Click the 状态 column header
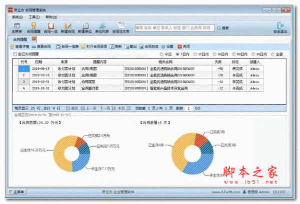This screenshot has width=300, height=204. tap(235, 62)
